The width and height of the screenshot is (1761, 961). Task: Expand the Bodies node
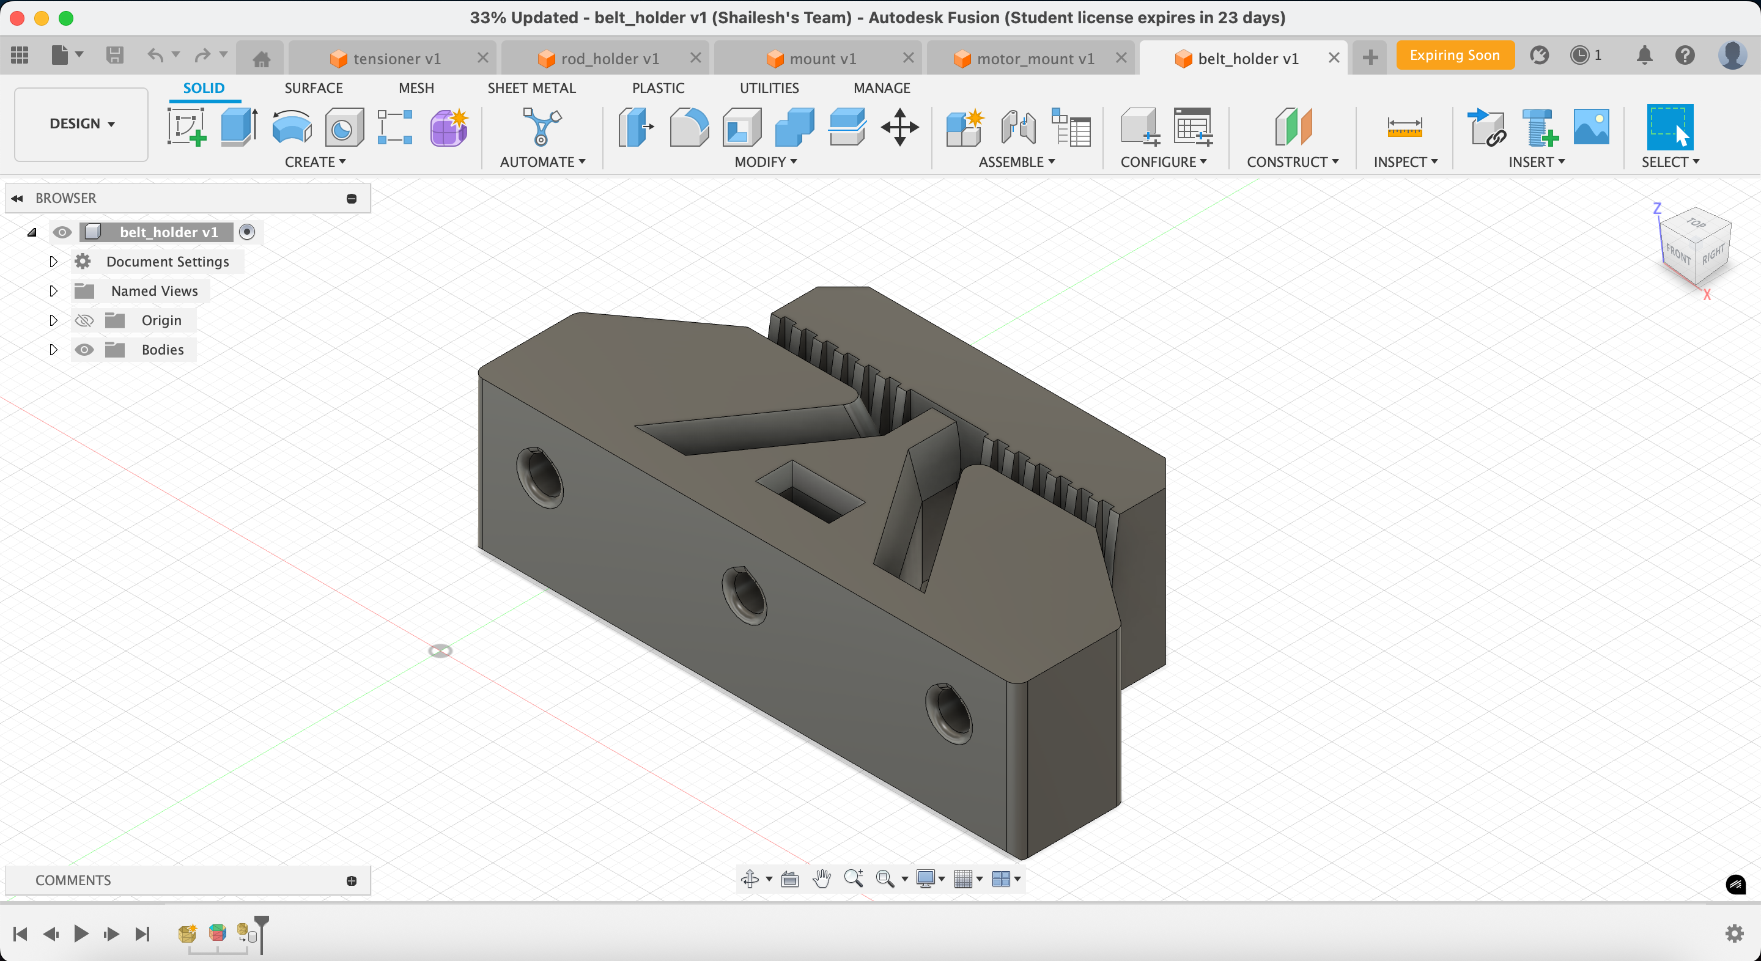[x=53, y=350]
